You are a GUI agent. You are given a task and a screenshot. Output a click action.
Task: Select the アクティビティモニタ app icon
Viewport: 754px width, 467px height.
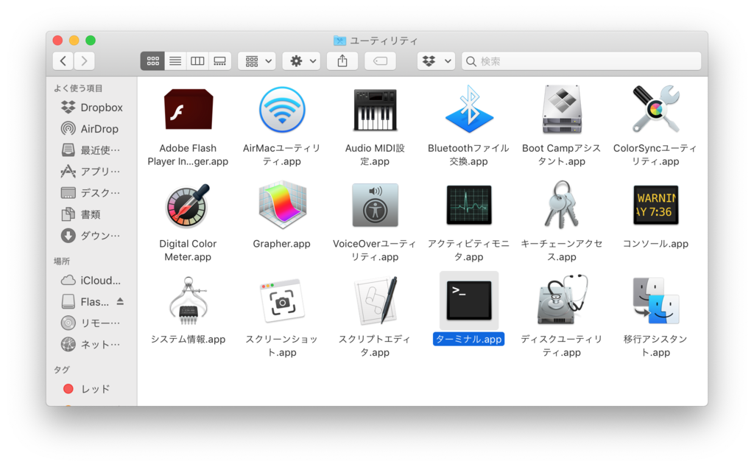[x=469, y=205]
